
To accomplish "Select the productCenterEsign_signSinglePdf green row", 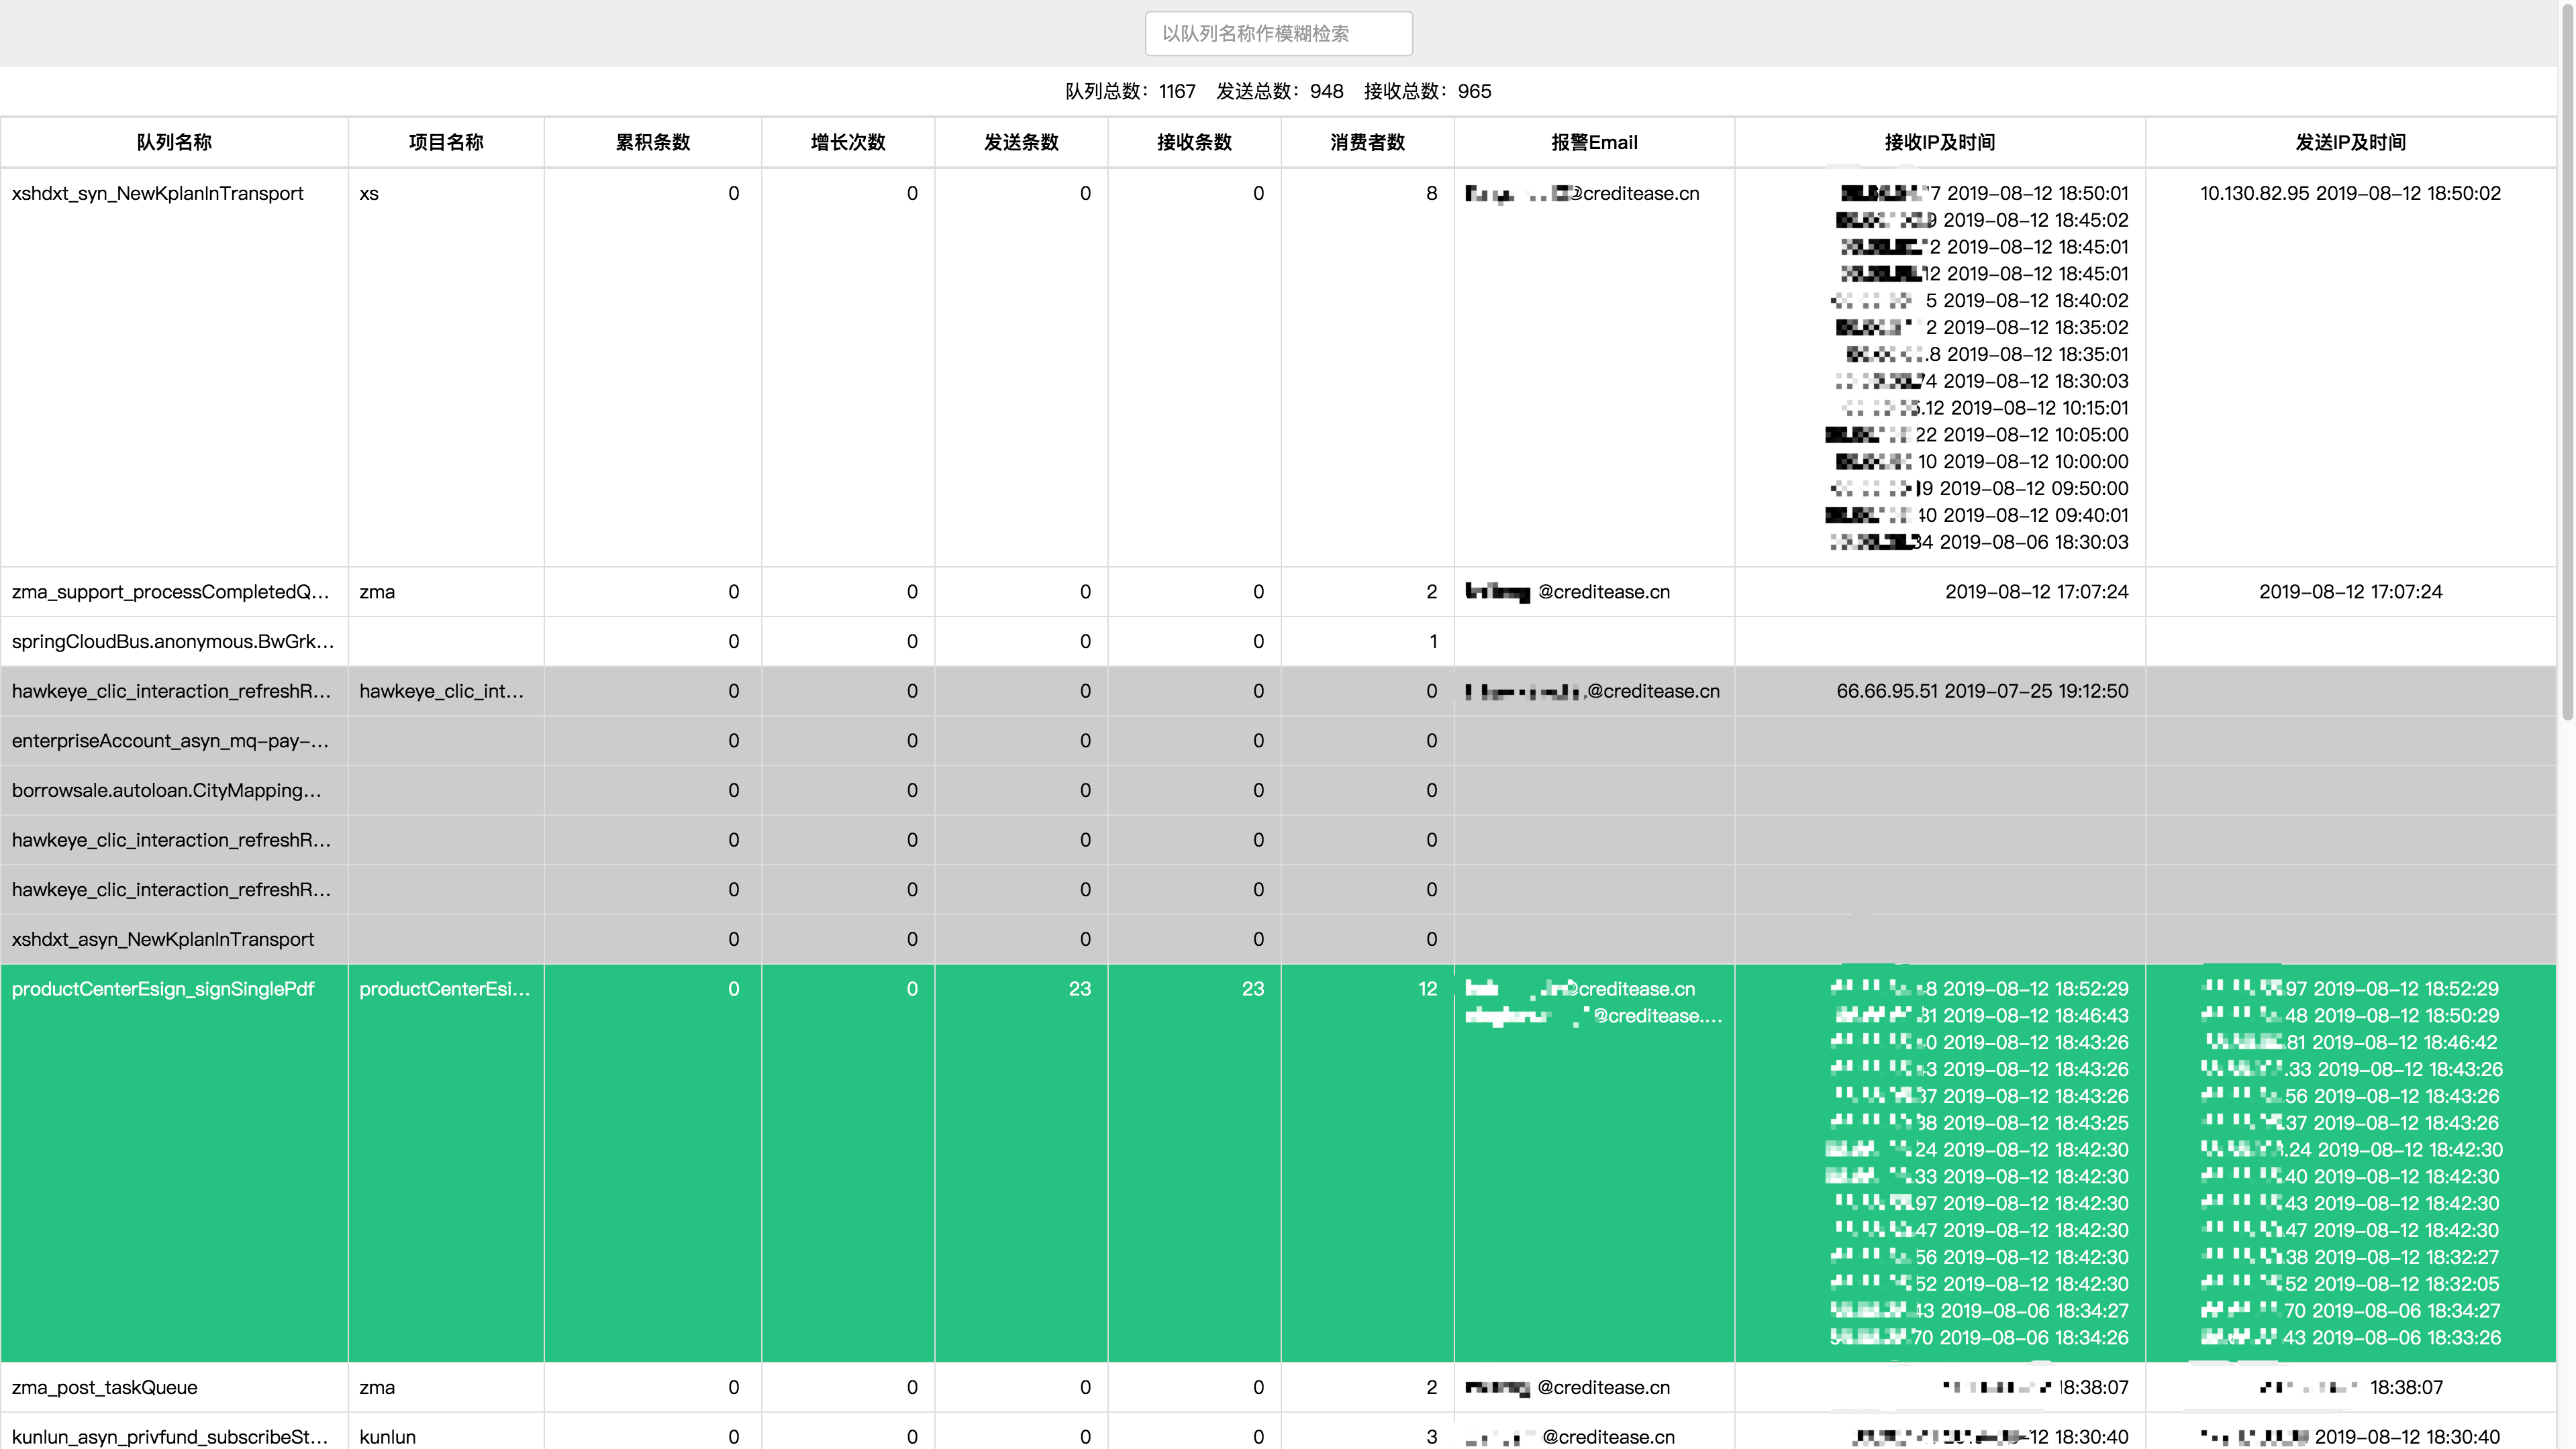I will coord(163,989).
